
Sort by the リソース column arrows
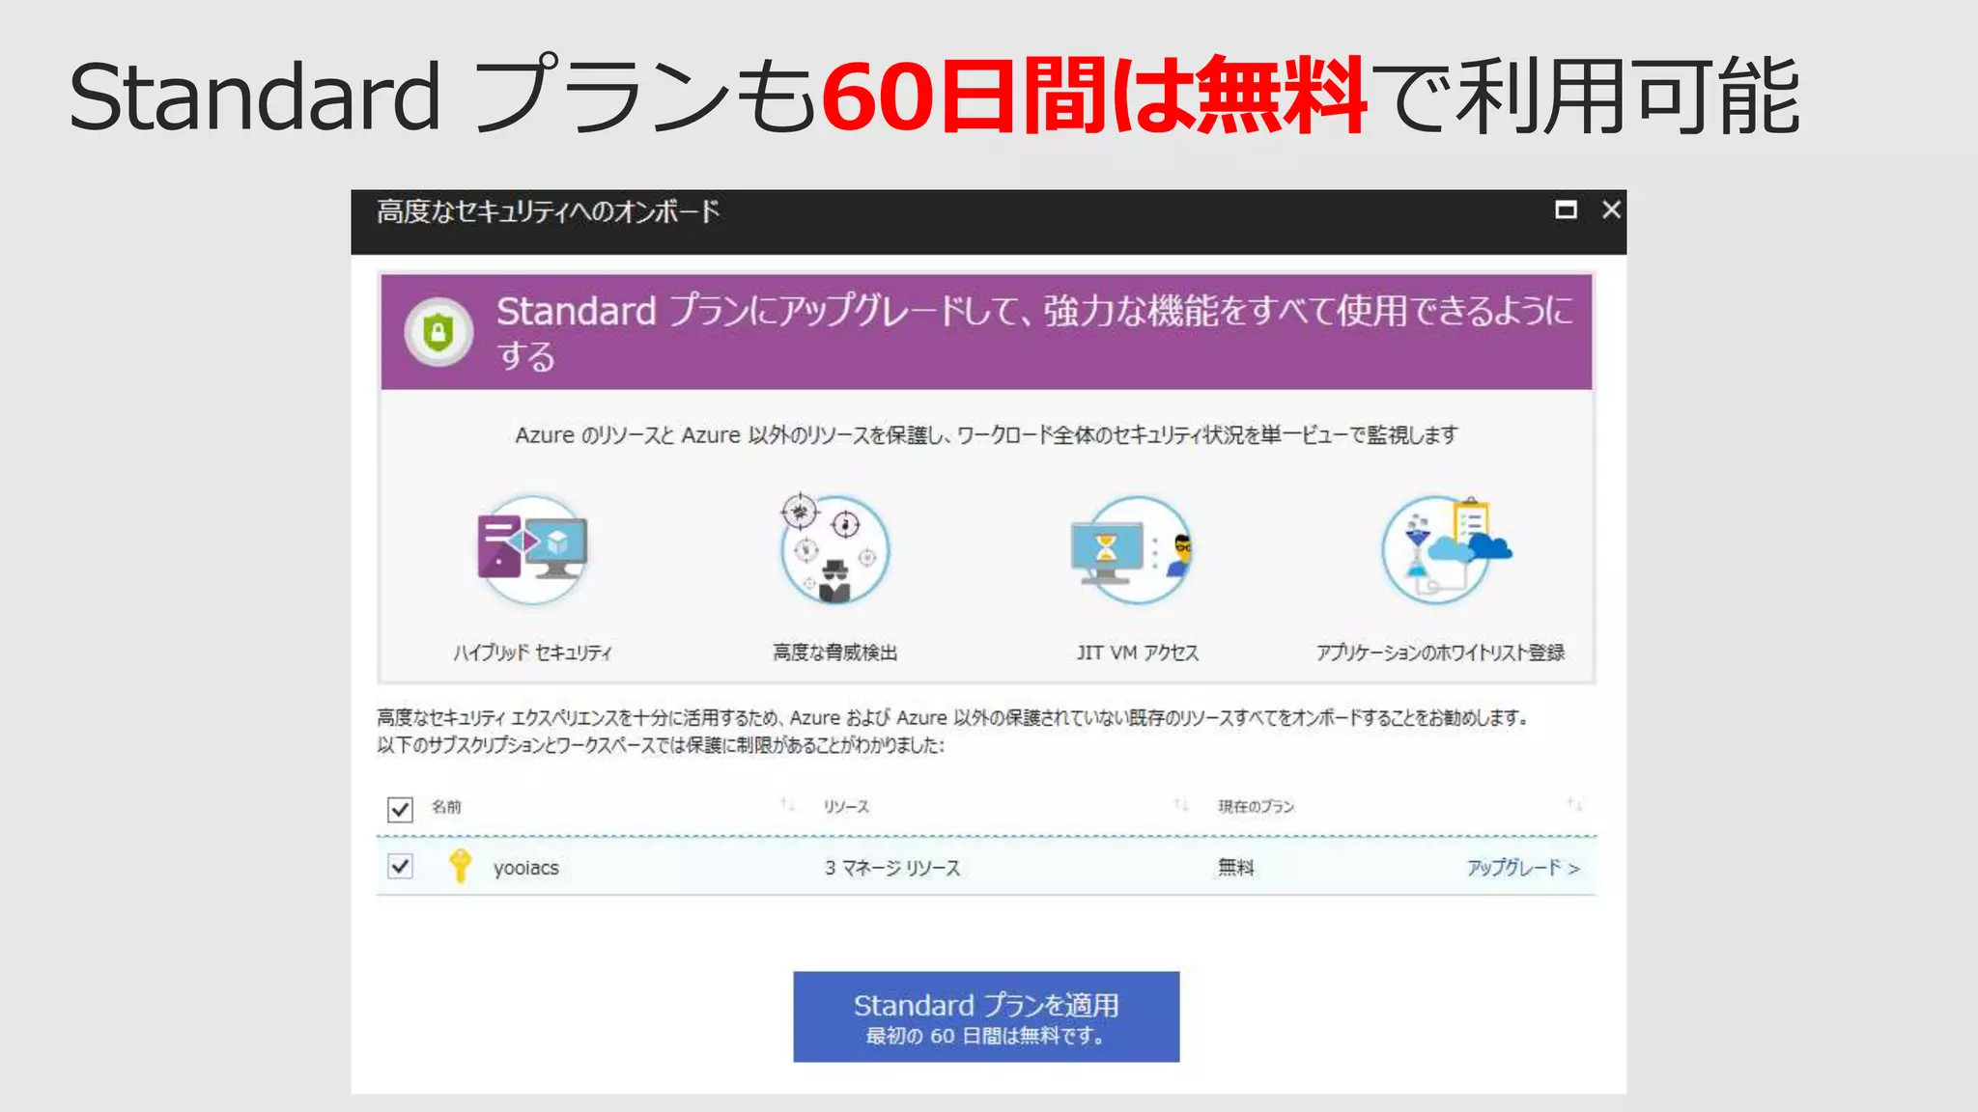[1181, 805]
